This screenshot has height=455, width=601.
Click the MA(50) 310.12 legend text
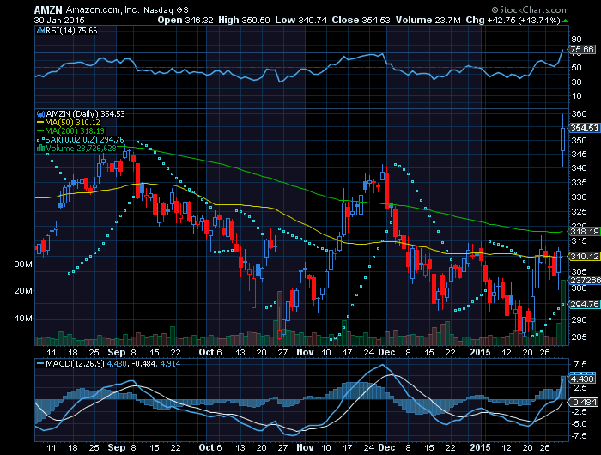(x=72, y=122)
